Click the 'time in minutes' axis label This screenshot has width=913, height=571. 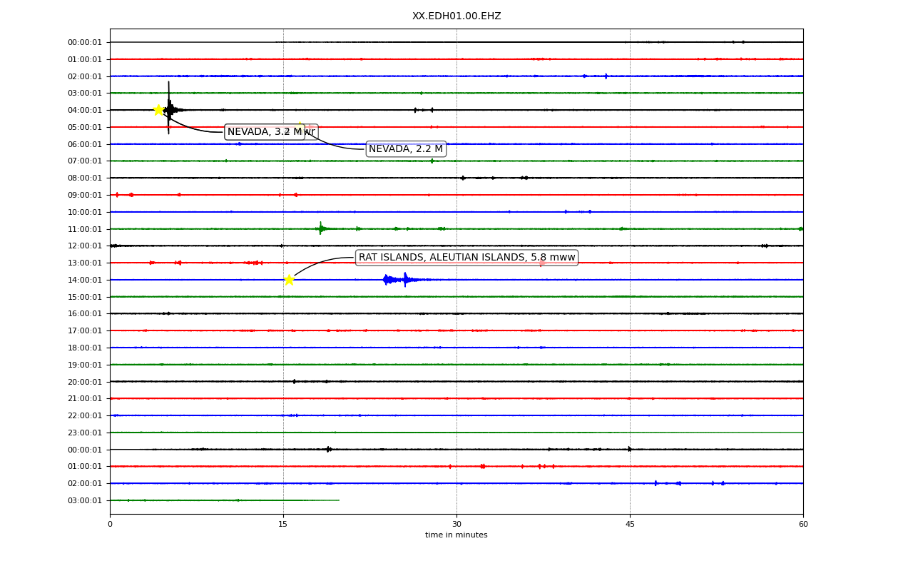point(456,535)
